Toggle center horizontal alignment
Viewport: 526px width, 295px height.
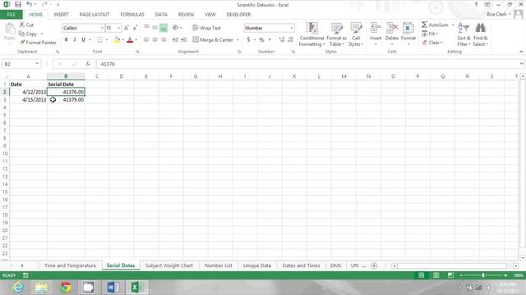tap(155, 40)
